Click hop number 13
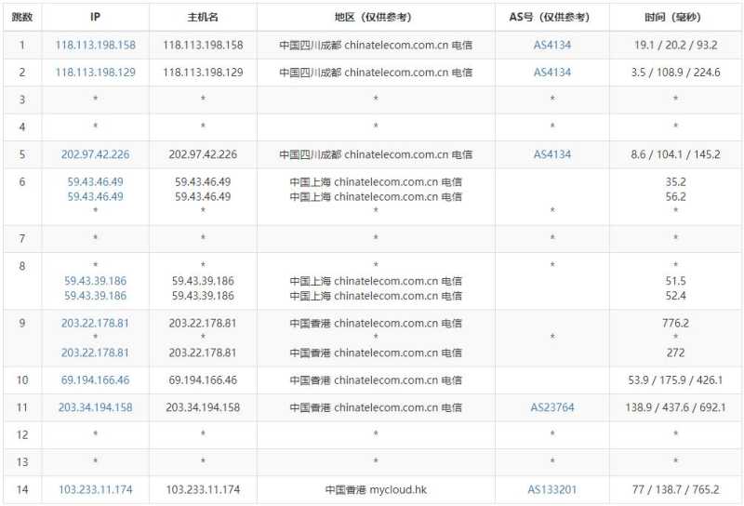744x506 pixels. pyautogui.click(x=22, y=462)
